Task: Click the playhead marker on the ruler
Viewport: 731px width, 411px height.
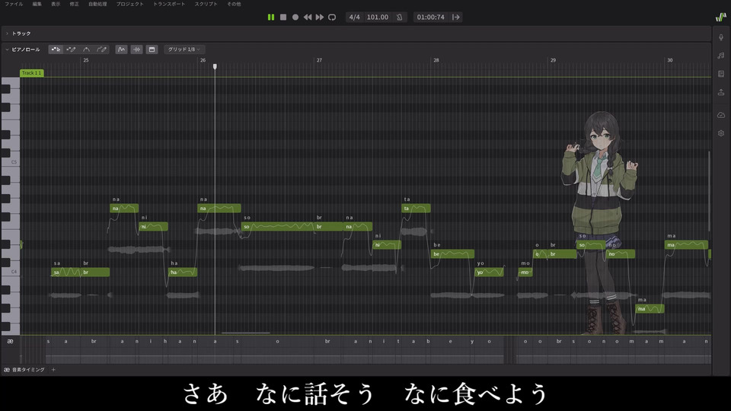Action: [215, 67]
